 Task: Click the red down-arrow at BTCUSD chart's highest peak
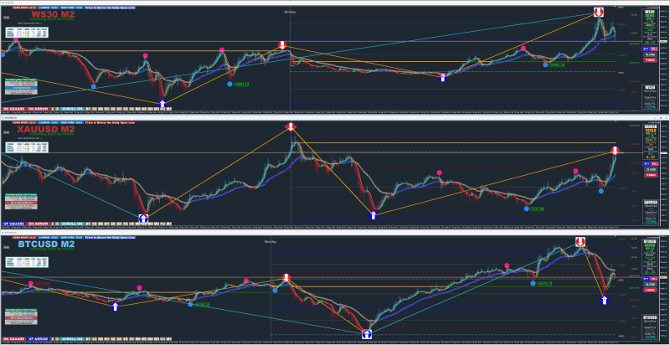point(580,242)
